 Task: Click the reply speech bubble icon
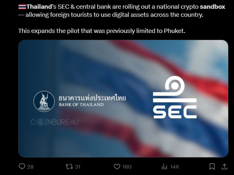(22, 167)
